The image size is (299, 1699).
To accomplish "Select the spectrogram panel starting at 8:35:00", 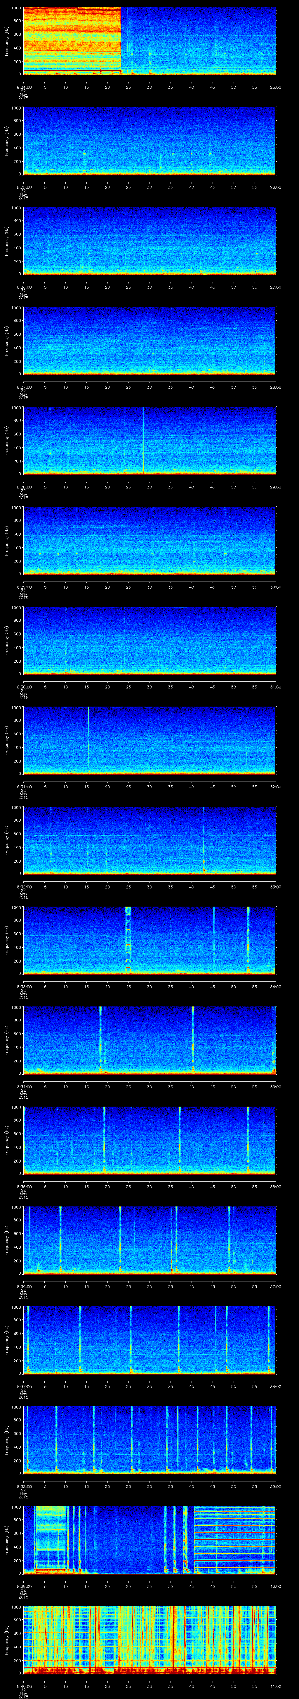I will [x=149, y=1140].
